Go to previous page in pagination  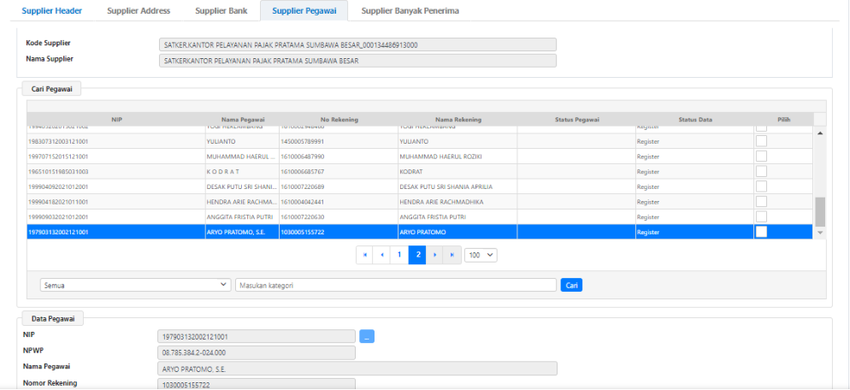(x=381, y=255)
